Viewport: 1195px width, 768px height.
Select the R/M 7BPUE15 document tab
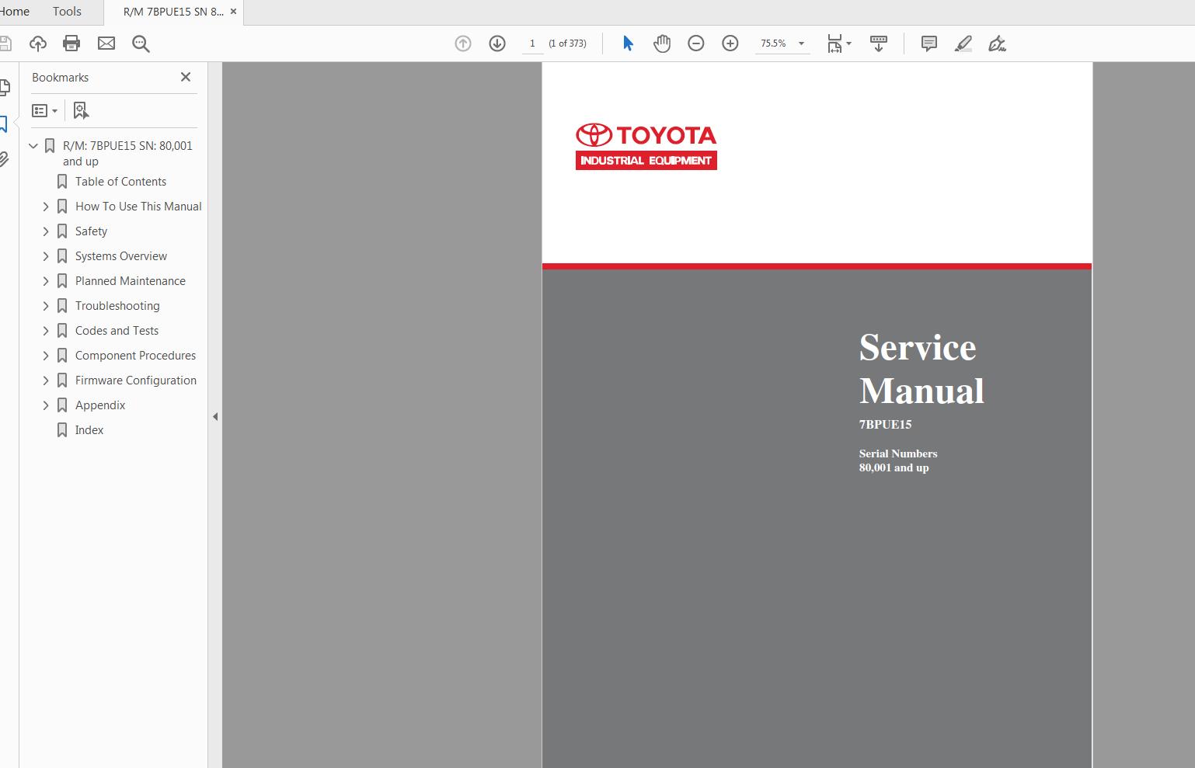pyautogui.click(x=173, y=12)
